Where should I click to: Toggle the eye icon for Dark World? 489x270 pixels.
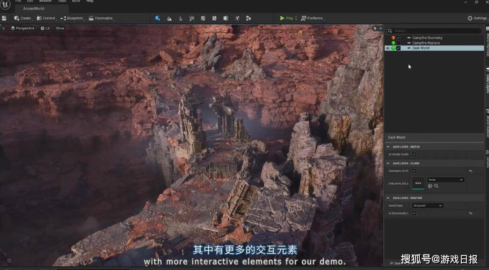point(387,48)
